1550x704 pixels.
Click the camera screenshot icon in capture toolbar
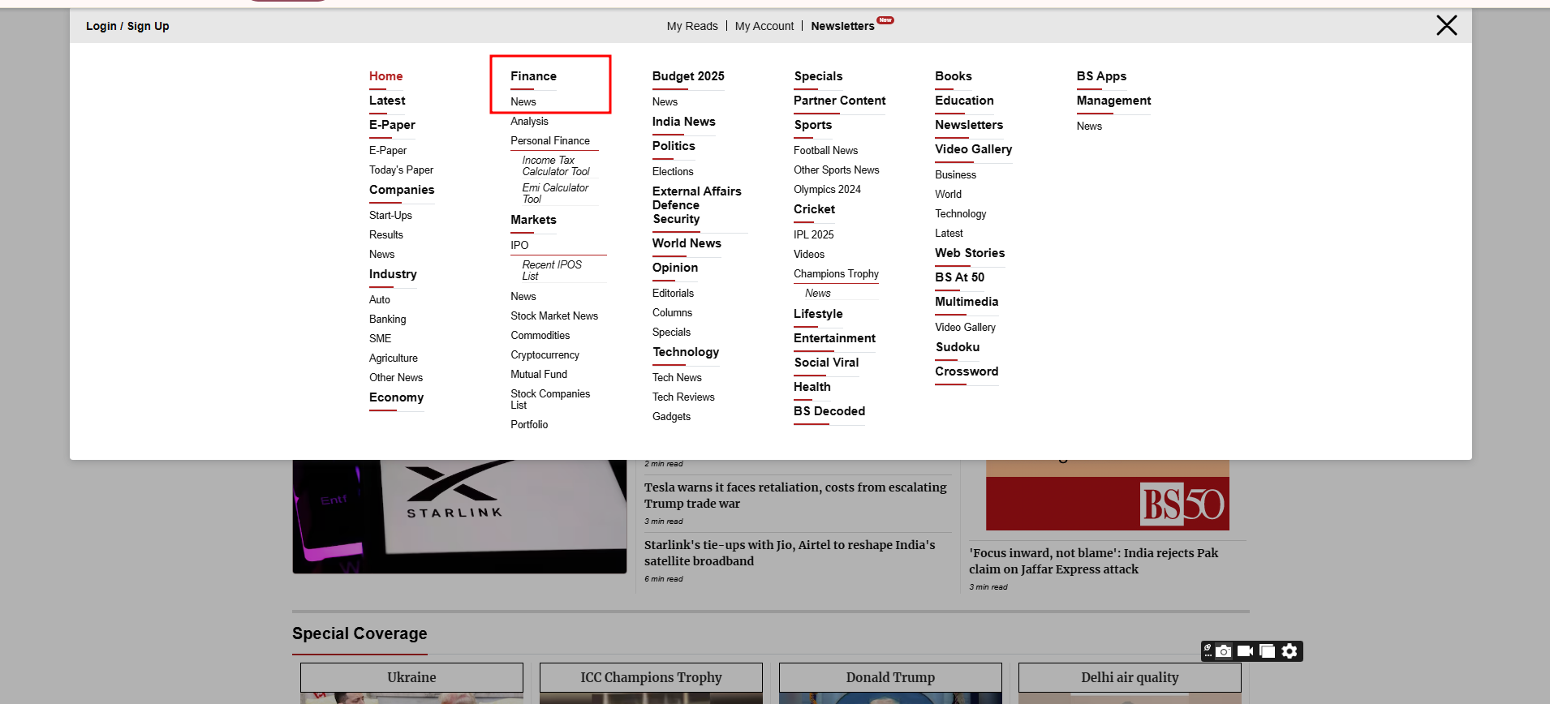[1224, 651]
